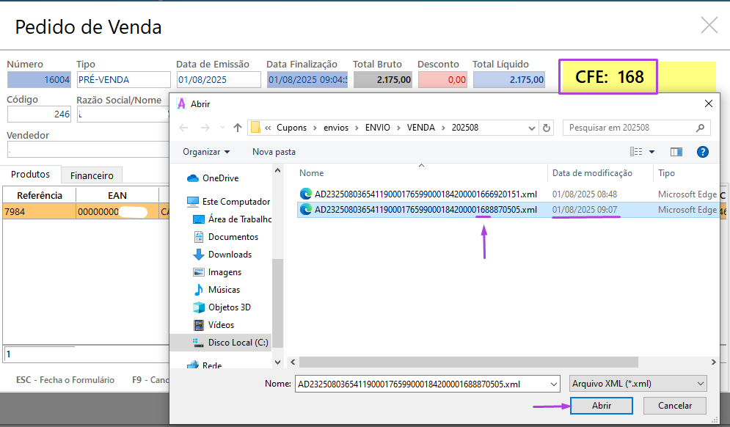730x427 pixels.
Task: Open the Organizar dropdown menu
Action: [206, 152]
